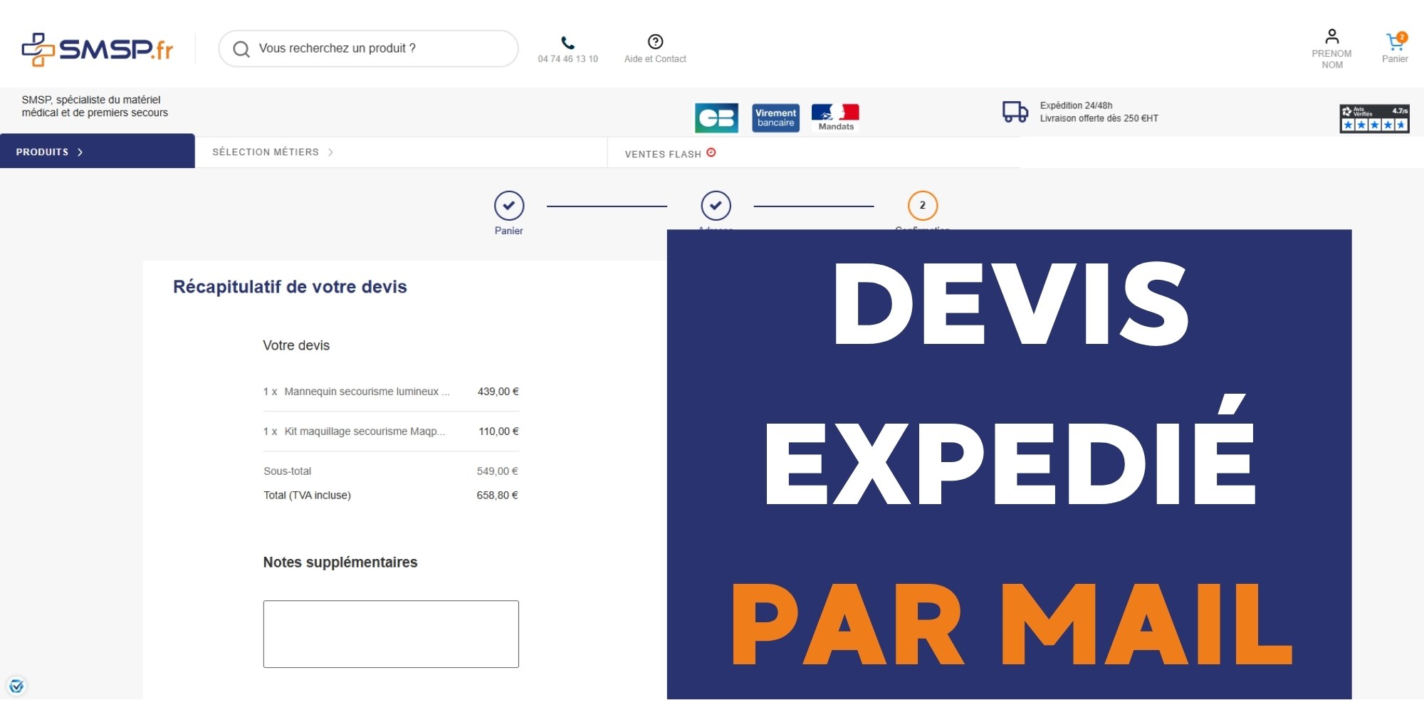1424x712 pixels.
Task: Select step 2 Confirmation circle
Action: point(922,206)
